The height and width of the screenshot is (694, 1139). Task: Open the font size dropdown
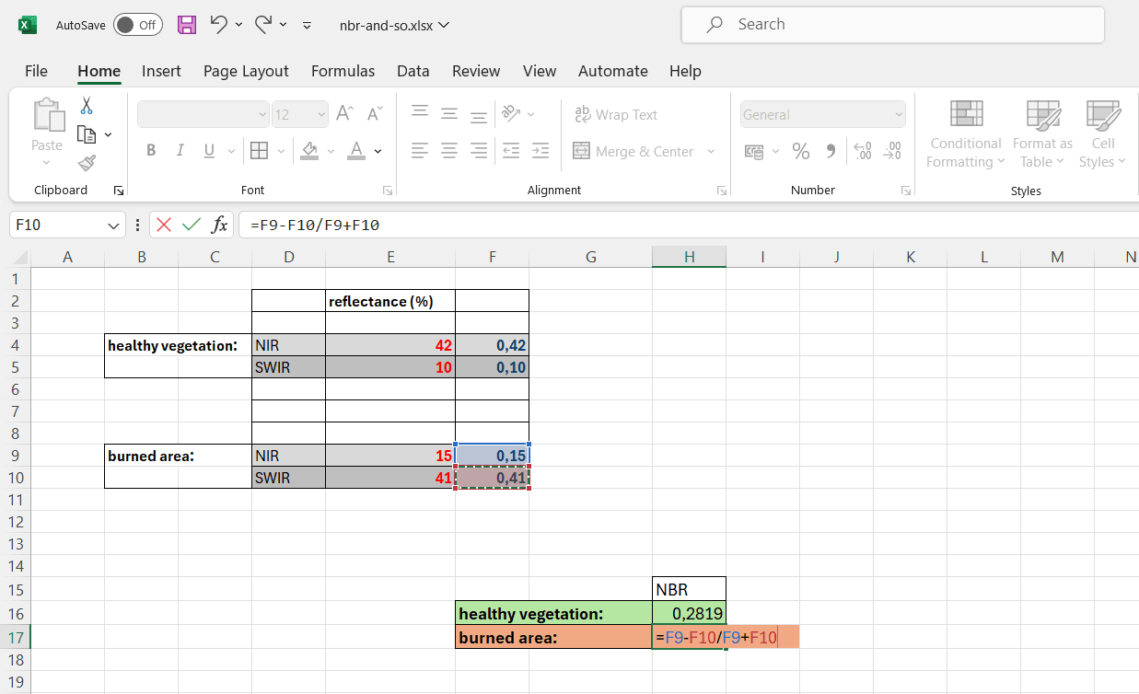coord(321,115)
